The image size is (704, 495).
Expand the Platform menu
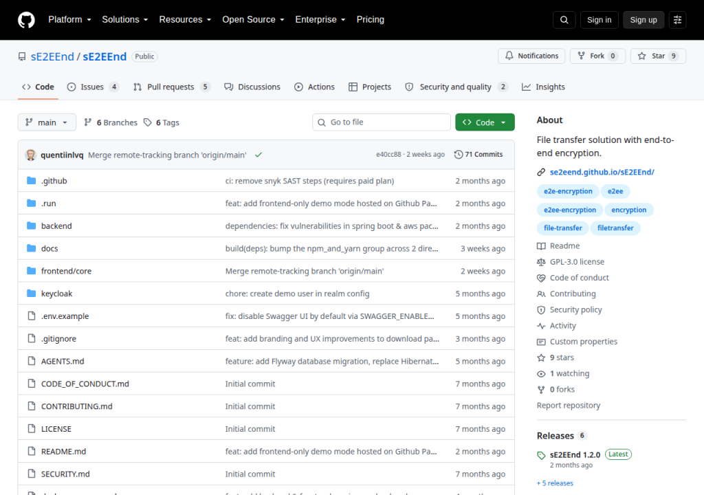pyautogui.click(x=69, y=20)
